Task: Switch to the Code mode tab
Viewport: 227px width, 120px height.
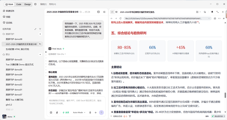Action: pos(19,4)
